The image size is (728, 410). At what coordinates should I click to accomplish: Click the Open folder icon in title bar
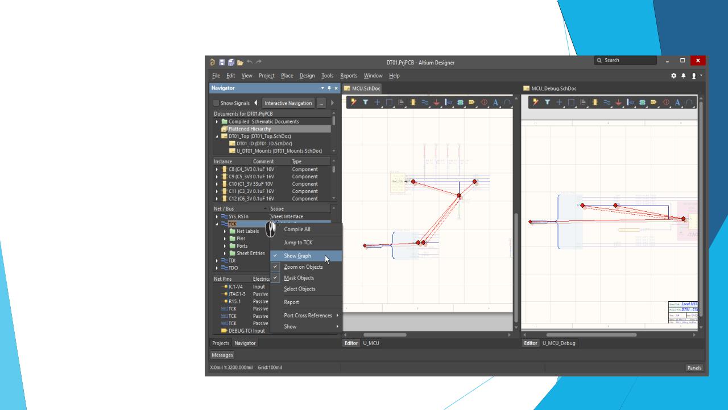tap(240, 62)
